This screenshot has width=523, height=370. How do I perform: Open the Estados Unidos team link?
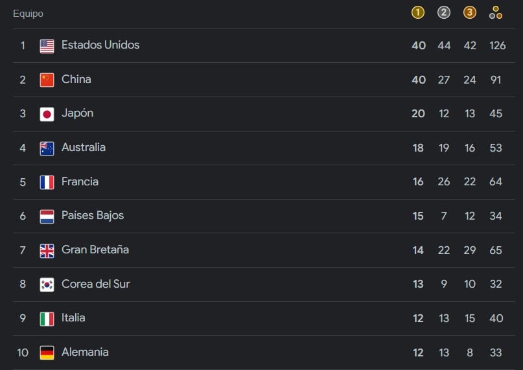coord(100,45)
